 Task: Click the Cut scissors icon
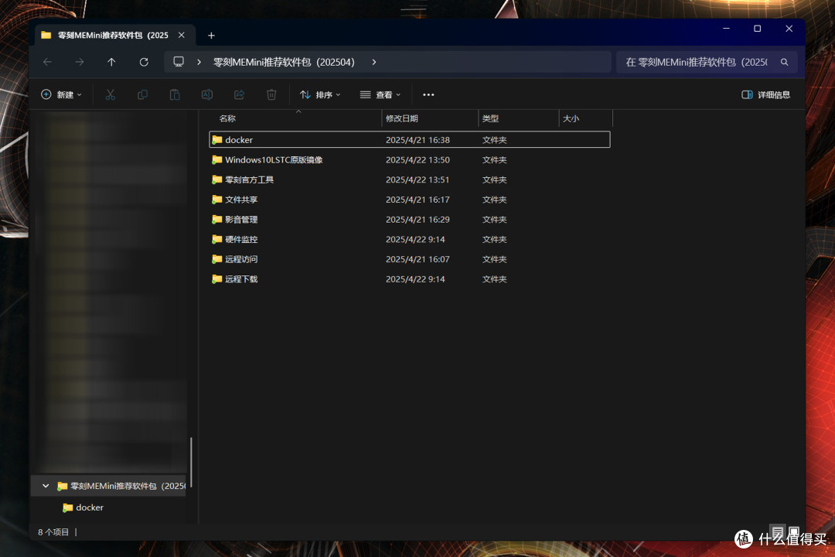click(x=111, y=95)
